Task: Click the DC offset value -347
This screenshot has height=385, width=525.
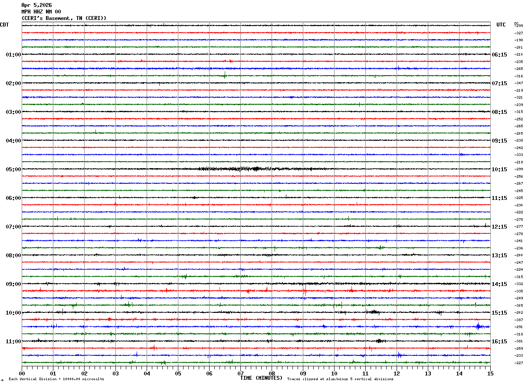Action: (518, 83)
